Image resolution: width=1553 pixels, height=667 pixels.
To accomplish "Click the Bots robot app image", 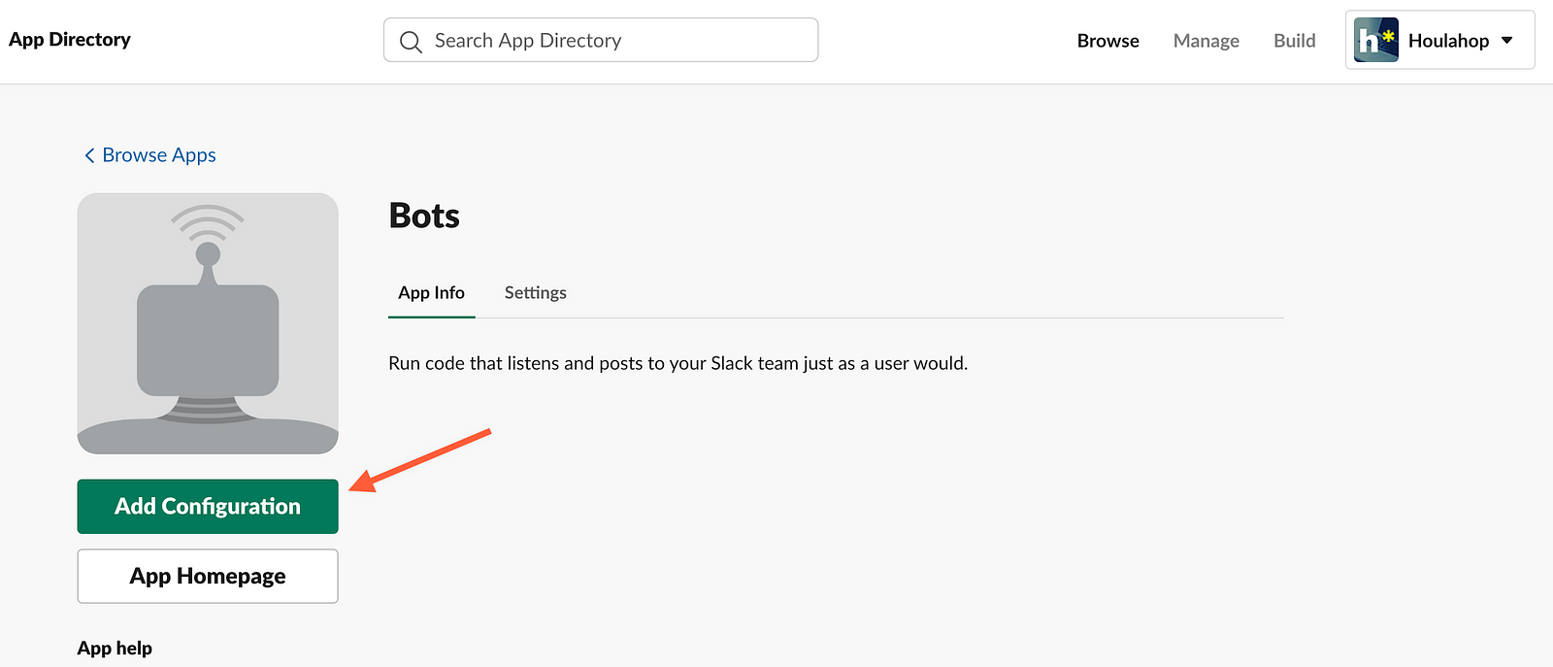I will coord(208,323).
